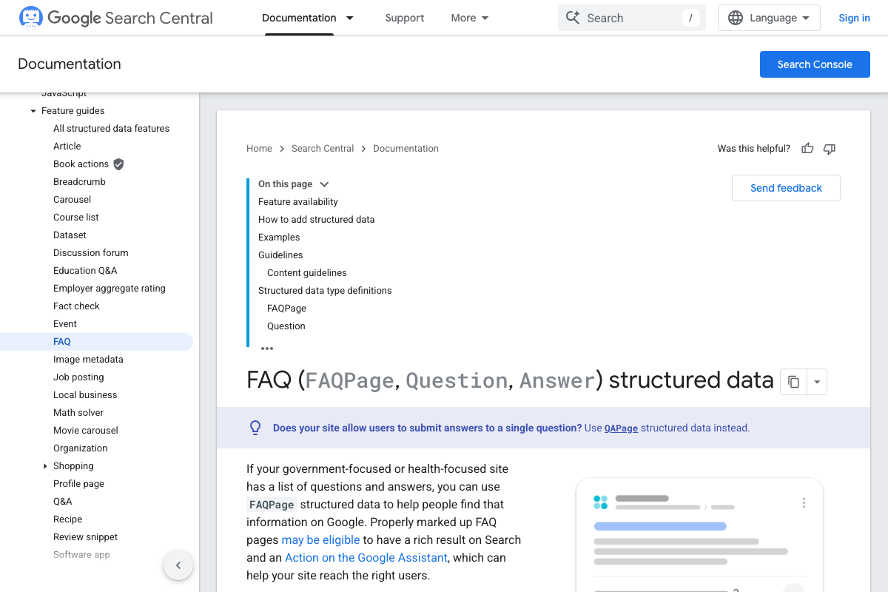Image resolution: width=888 pixels, height=592 pixels.
Task: Click the search magnifier icon
Action: point(573,17)
